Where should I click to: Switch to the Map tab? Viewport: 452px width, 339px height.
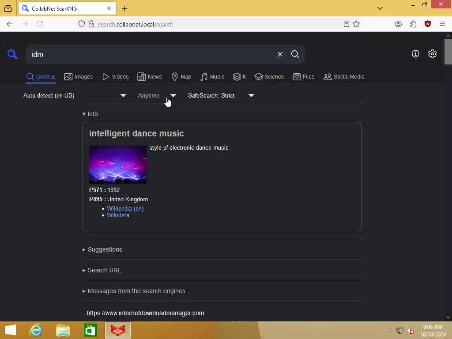click(181, 77)
